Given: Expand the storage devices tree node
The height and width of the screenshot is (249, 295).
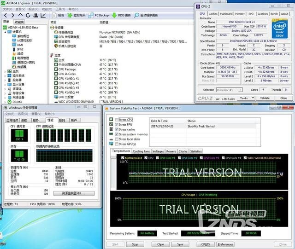Looking at the screenshot, I should click(5, 93).
